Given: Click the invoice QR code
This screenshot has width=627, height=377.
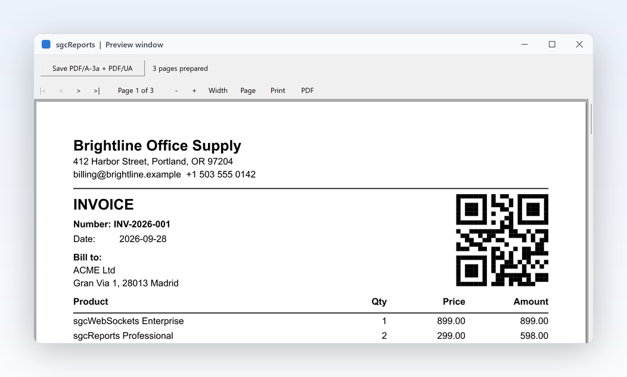Looking at the screenshot, I should coord(502,240).
